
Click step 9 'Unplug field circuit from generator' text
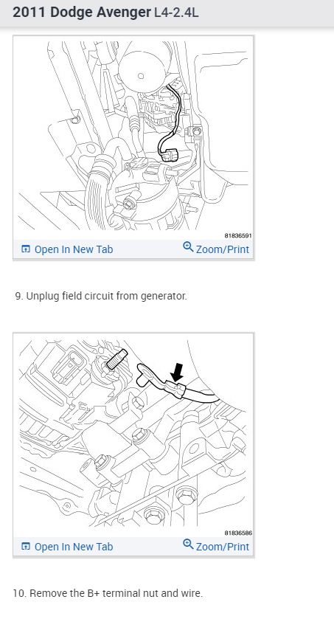click(x=101, y=296)
